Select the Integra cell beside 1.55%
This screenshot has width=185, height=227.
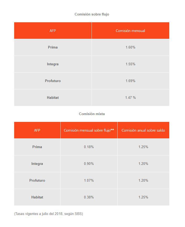(53, 64)
